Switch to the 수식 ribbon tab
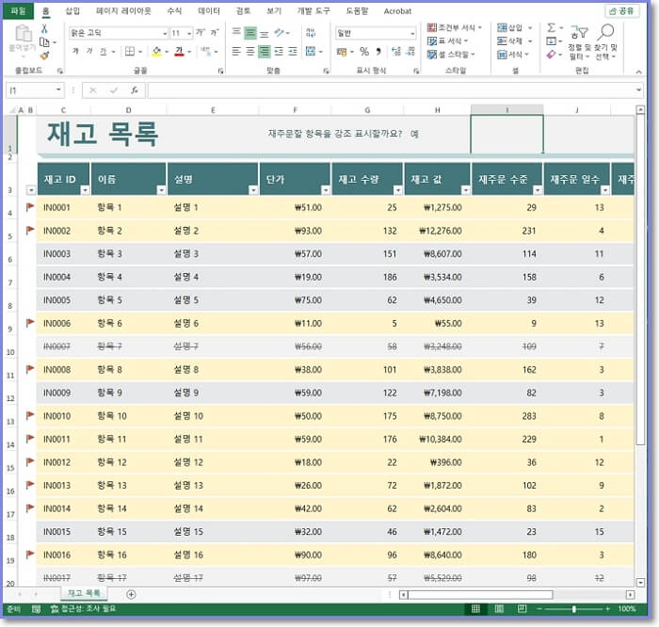Viewport: 659px width, 627px height. pyautogui.click(x=174, y=11)
